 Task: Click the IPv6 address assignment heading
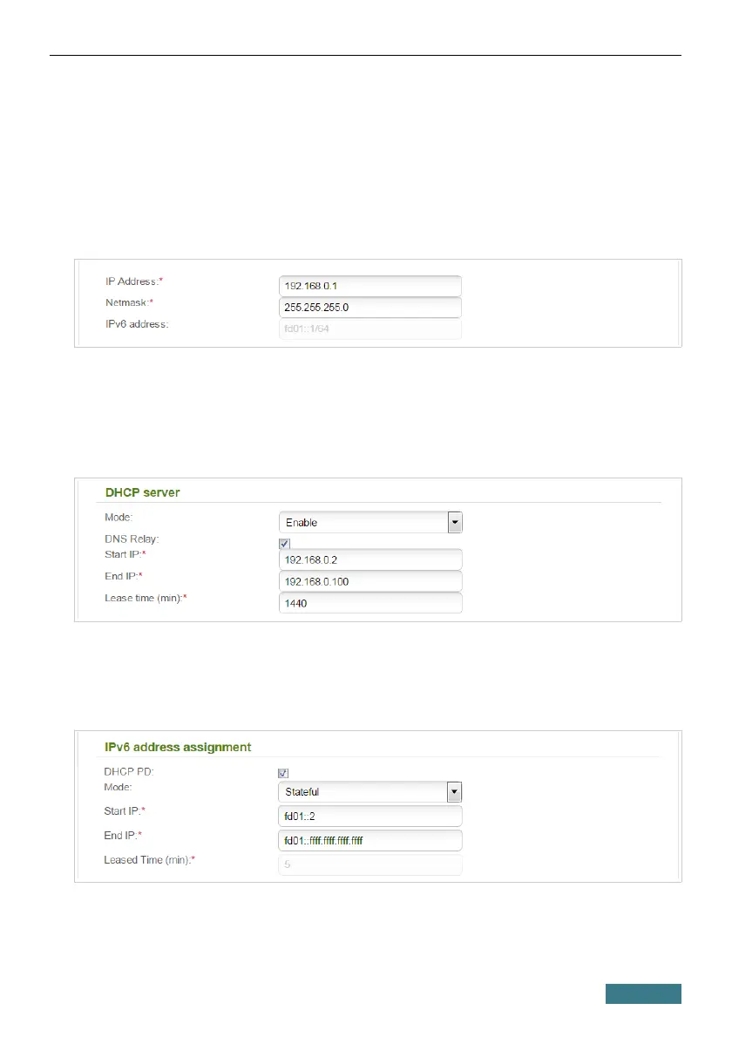177,747
